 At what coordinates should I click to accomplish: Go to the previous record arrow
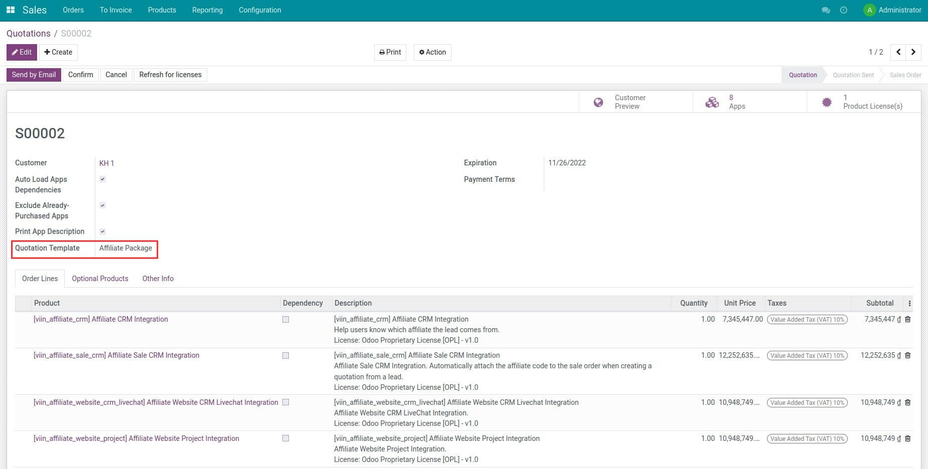(x=898, y=52)
